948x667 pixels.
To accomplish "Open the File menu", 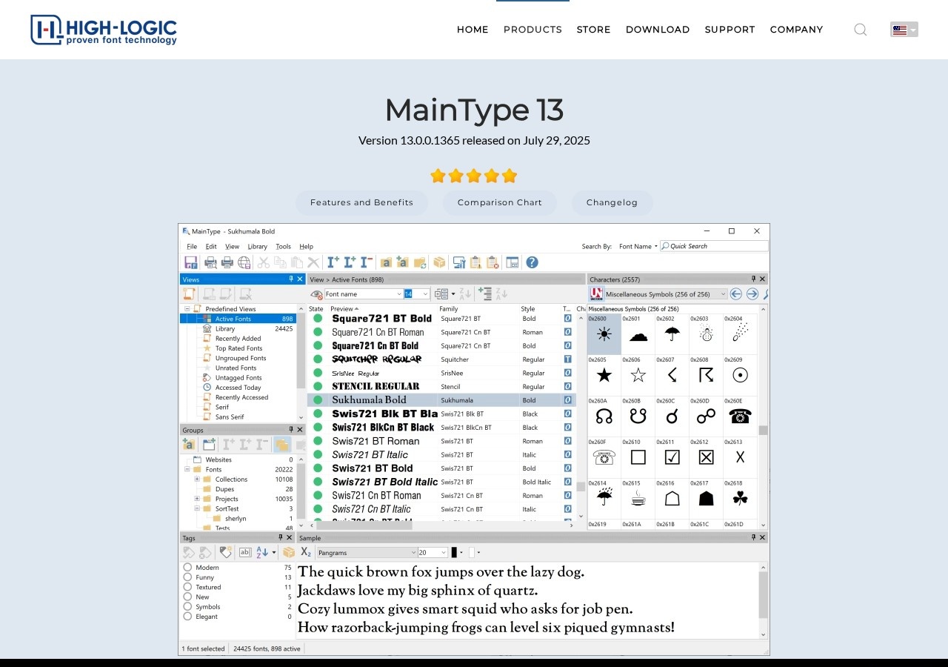I will (192, 246).
